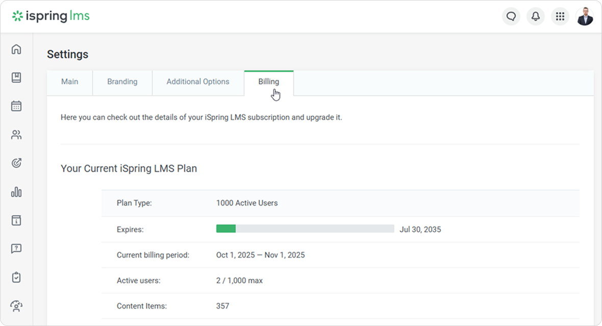
Task: Switch to the Main tab
Action: [70, 82]
